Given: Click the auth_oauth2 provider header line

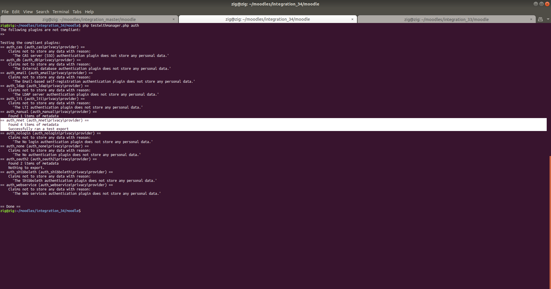Looking at the screenshot, I should [48, 159].
